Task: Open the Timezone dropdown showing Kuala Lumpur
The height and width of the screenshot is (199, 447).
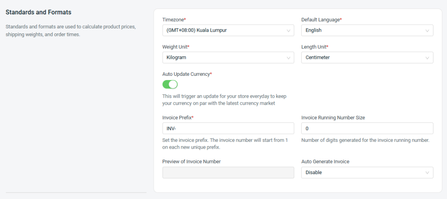Action: (224, 30)
